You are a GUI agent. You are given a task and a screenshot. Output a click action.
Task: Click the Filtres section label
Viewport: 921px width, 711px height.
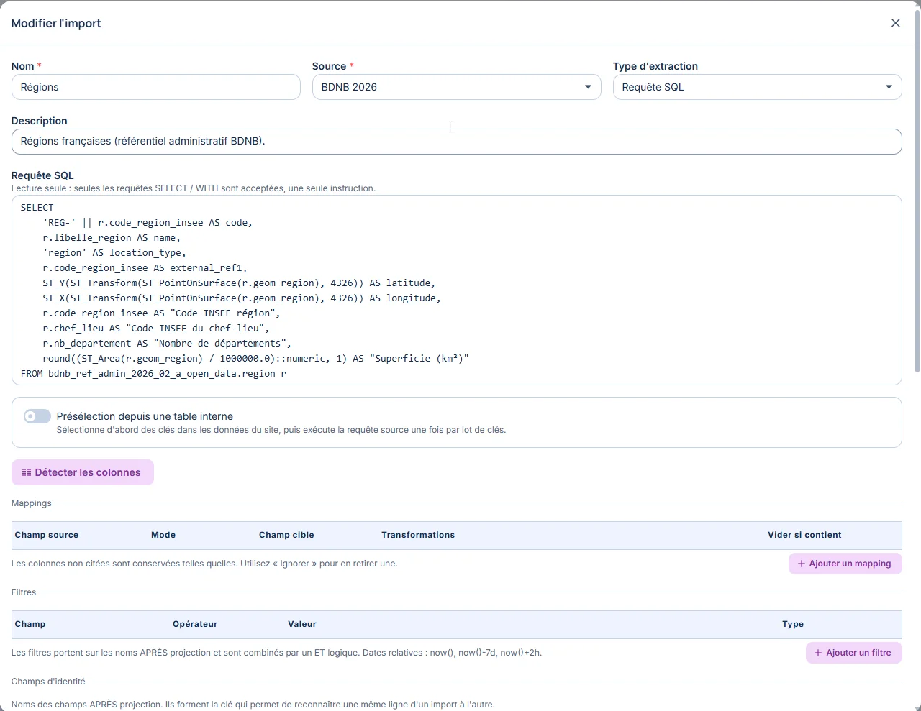click(x=24, y=592)
